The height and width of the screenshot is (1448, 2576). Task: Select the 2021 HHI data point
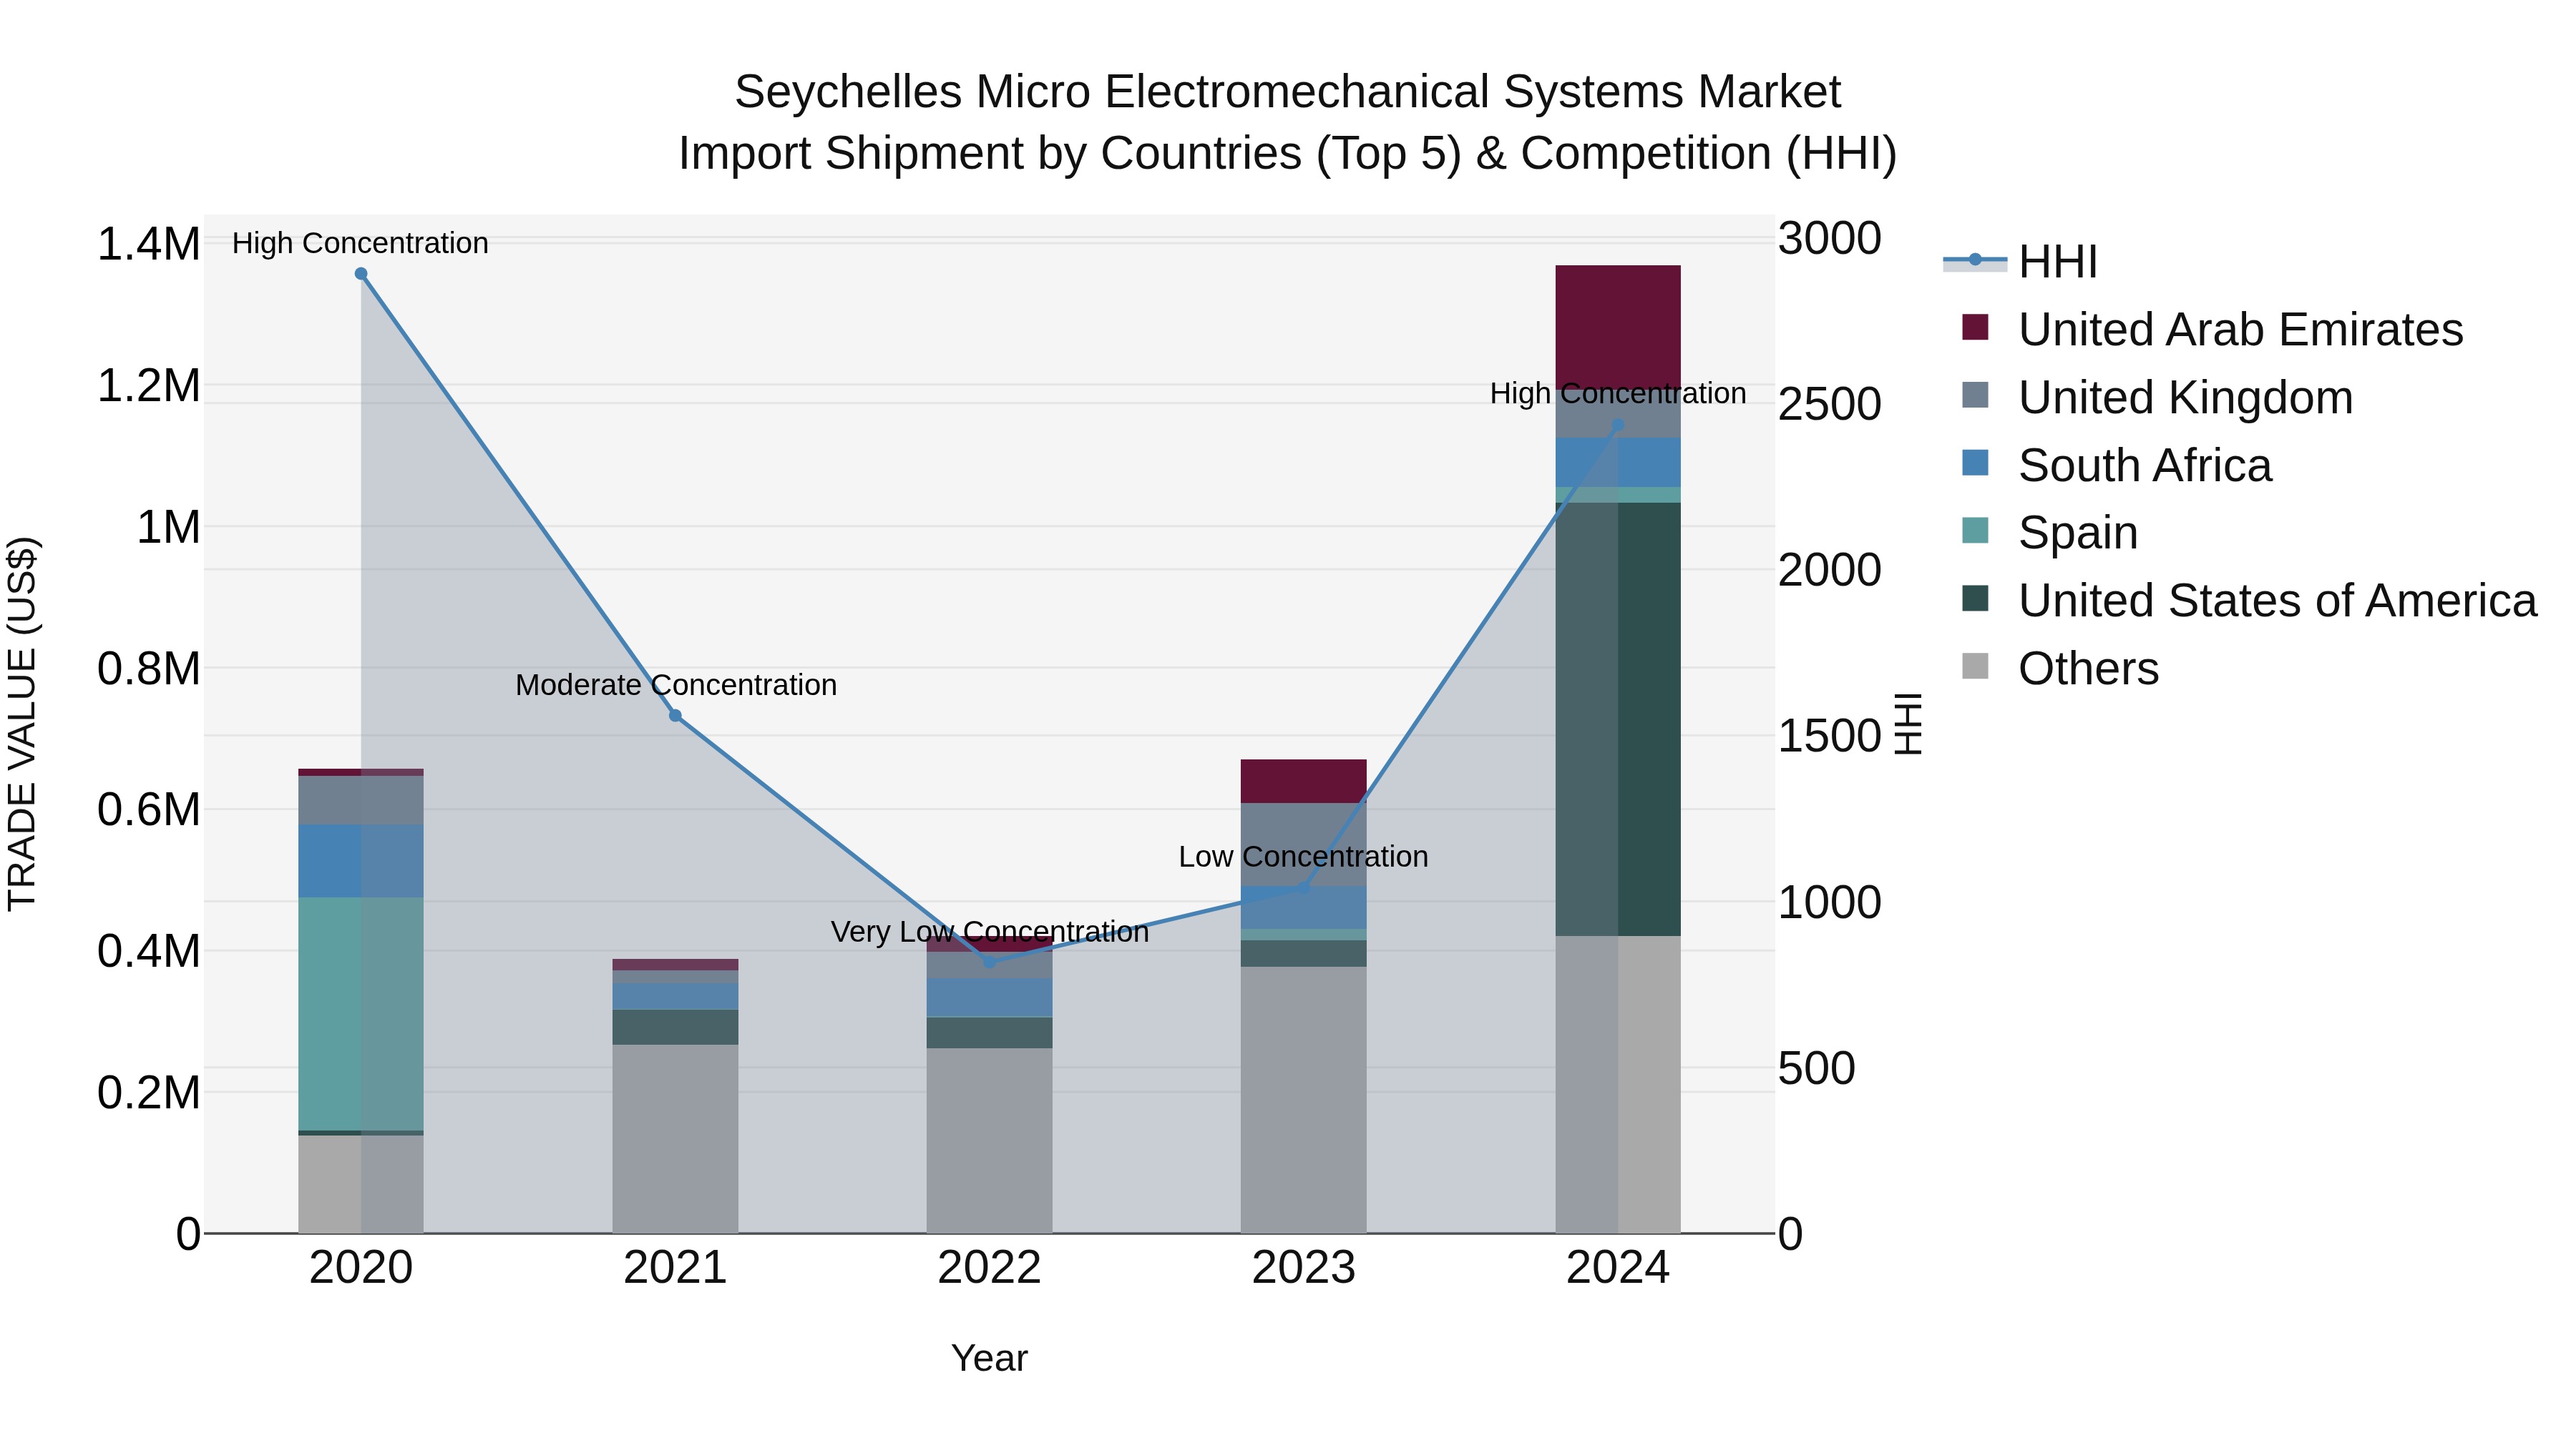675,716
